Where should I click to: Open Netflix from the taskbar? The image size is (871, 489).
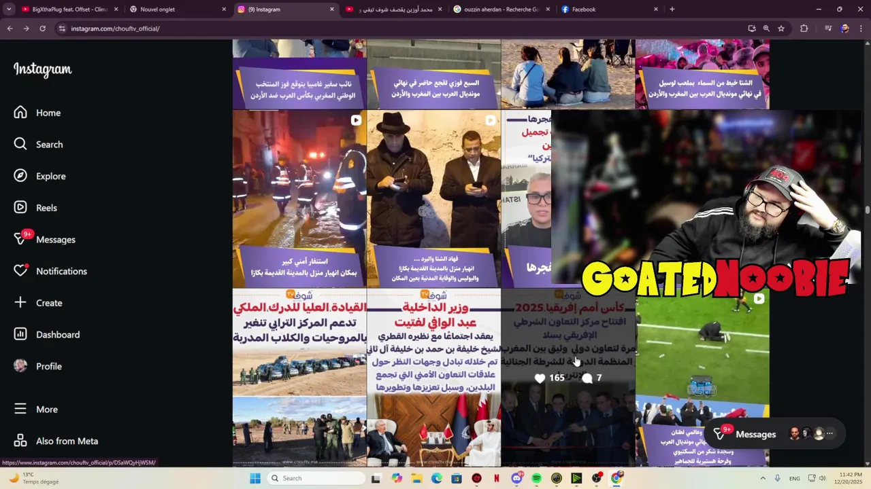(497, 478)
